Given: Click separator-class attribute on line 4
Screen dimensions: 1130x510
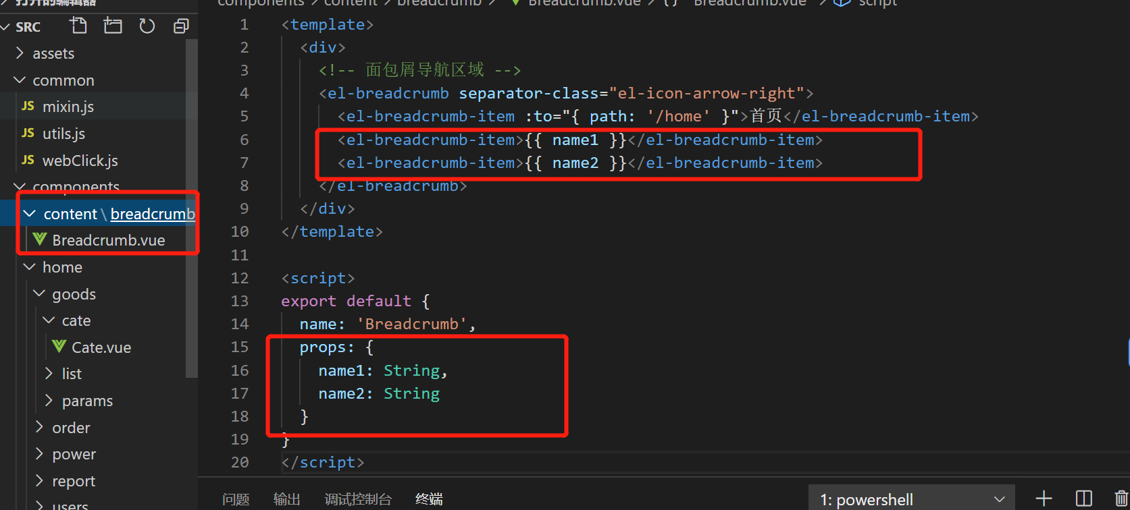Looking at the screenshot, I should [530, 93].
